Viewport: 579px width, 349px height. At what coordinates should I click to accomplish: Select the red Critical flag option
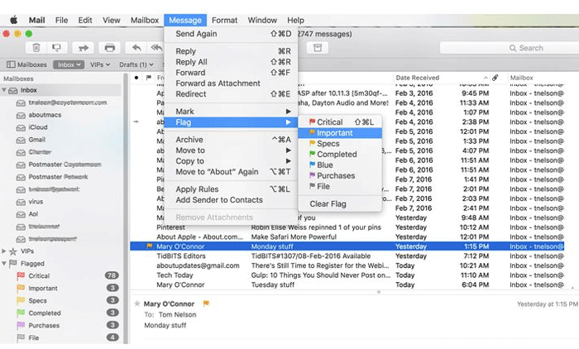coord(340,122)
